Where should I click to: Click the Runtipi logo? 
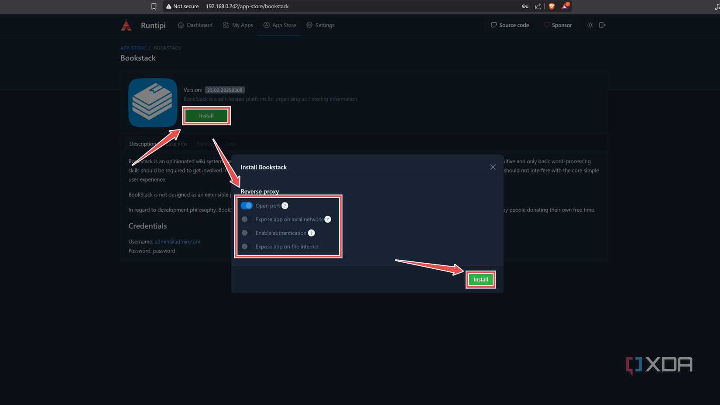(126, 25)
